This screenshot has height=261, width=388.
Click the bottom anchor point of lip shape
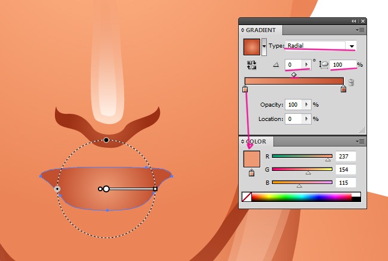pos(107,210)
